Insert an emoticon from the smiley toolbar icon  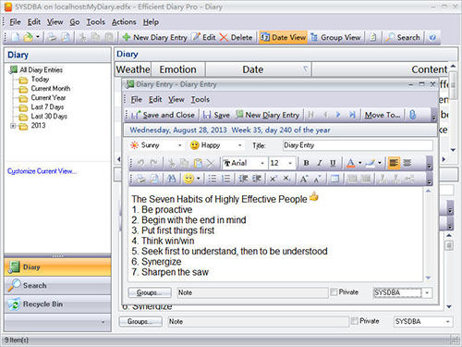pos(188,179)
